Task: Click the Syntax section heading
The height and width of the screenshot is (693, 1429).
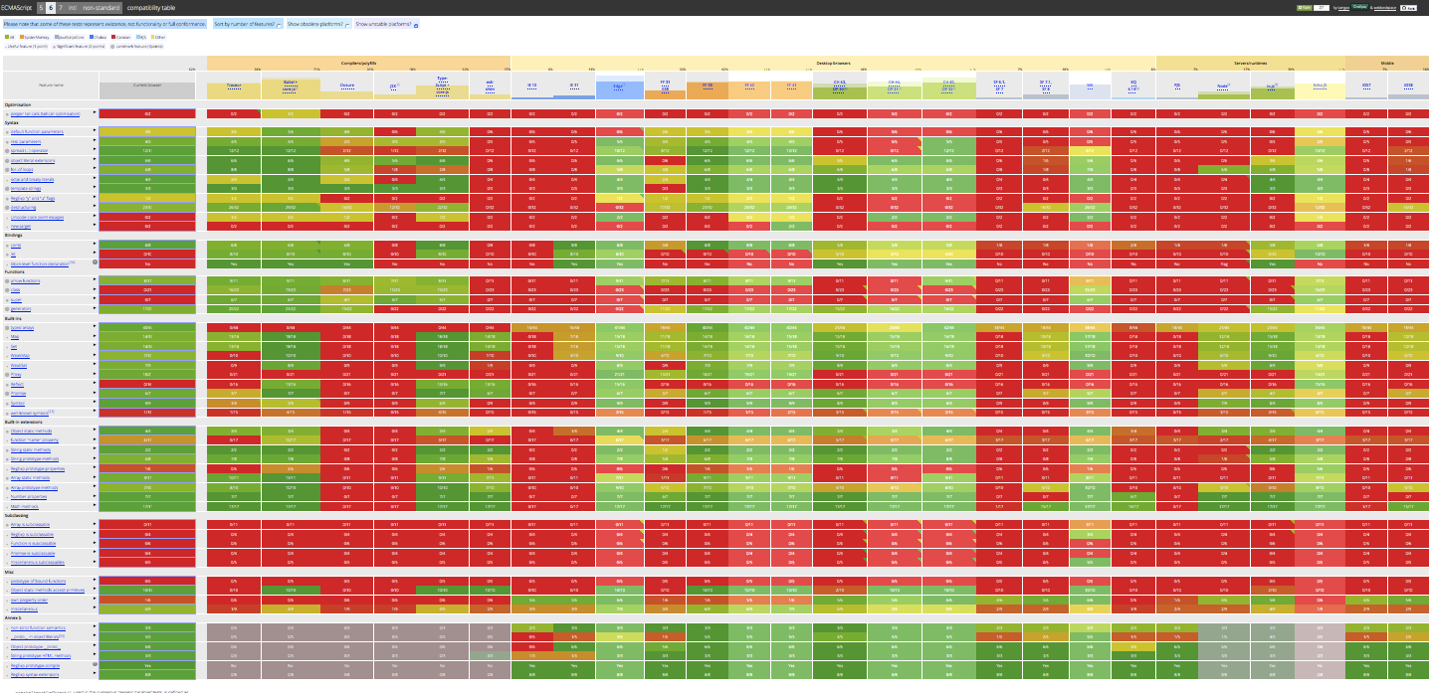Action: [x=13, y=122]
